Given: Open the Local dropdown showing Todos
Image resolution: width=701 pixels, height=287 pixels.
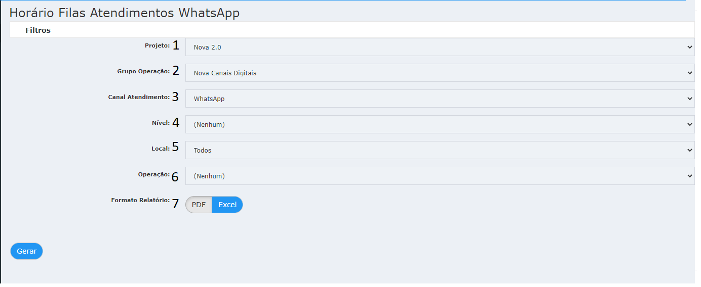Looking at the screenshot, I should coord(440,150).
